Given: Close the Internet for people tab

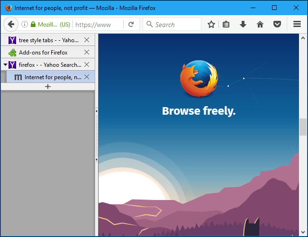Looking at the screenshot, I should tap(86, 77).
